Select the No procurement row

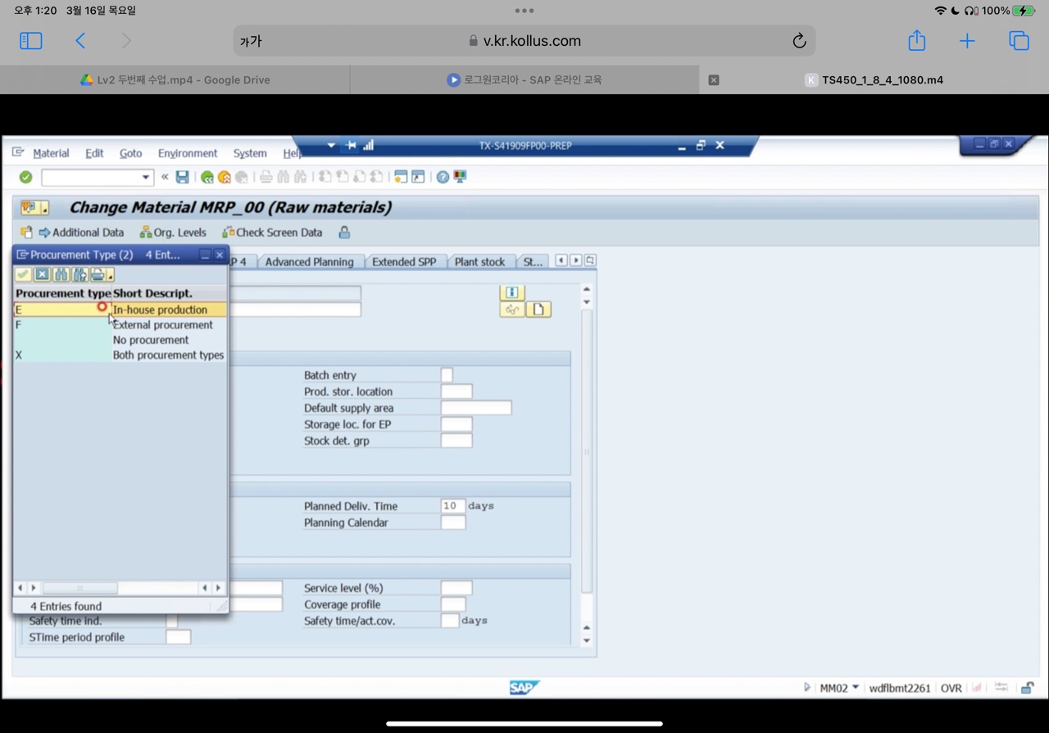[120, 340]
